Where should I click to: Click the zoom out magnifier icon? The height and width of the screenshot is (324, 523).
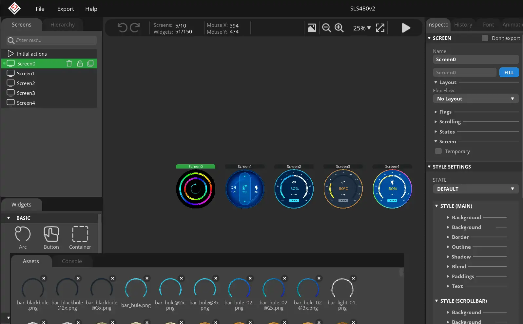(326, 28)
